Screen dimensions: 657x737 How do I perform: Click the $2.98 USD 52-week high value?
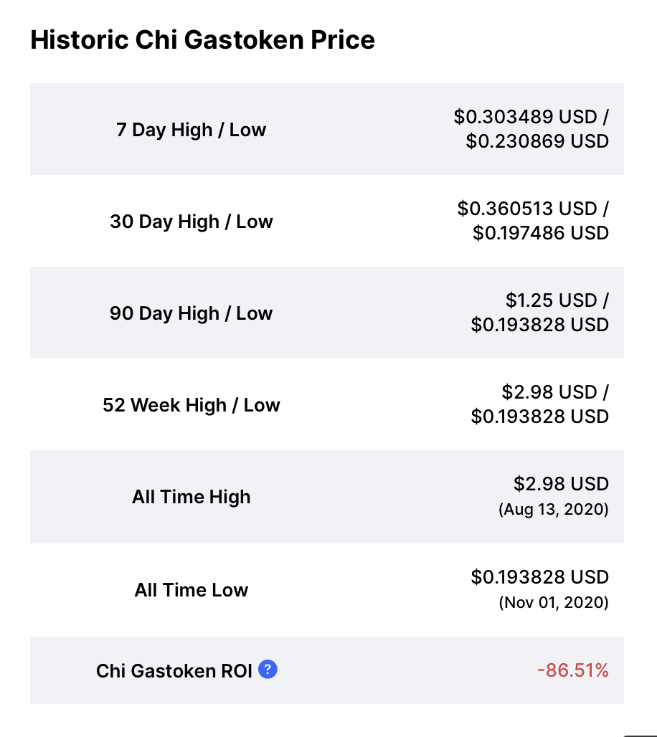pyautogui.click(x=549, y=392)
